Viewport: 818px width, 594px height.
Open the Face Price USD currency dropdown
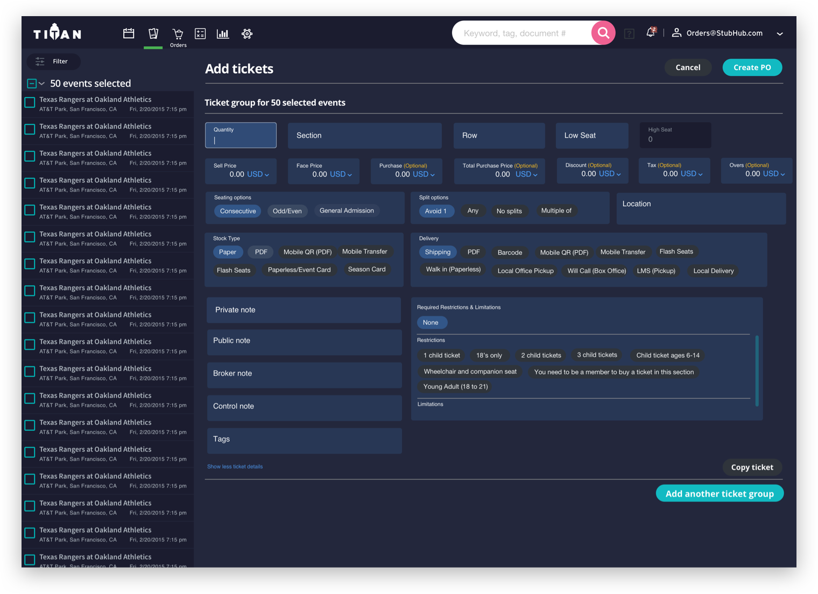tap(341, 174)
